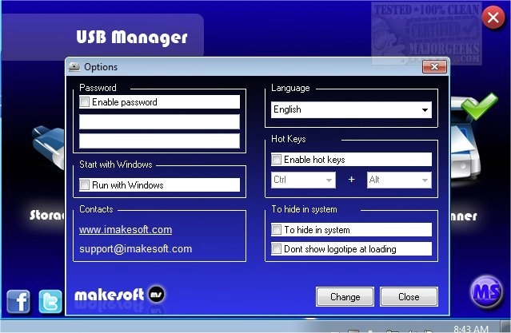Open www.imakesoft.com link
Viewport: 511px width, 333px height.
(x=126, y=230)
